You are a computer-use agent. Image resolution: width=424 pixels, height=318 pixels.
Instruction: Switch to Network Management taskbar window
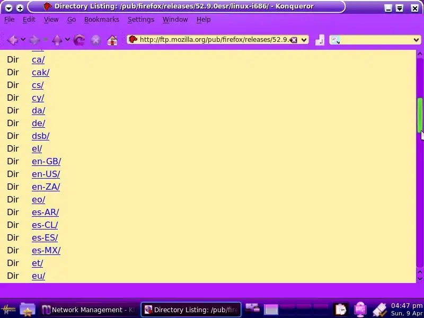pos(89,310)
